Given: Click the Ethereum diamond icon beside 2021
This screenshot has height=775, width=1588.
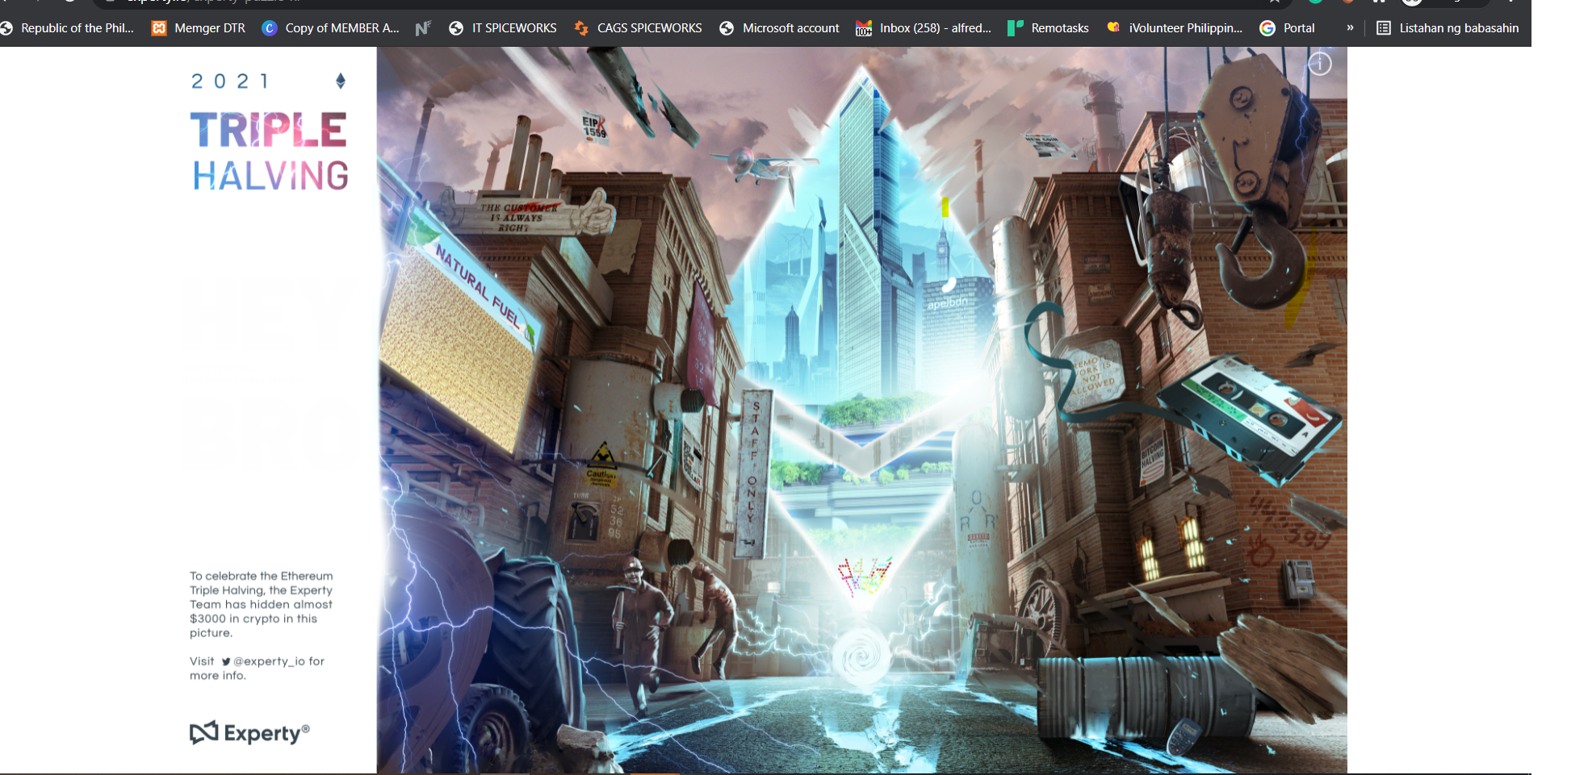Looking at the screenshot, I should coord(341,81).
